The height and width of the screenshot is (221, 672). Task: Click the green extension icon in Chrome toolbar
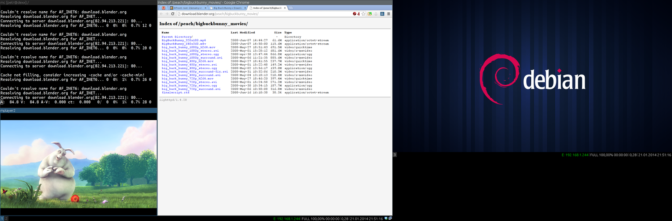click(x=370, y=14)
